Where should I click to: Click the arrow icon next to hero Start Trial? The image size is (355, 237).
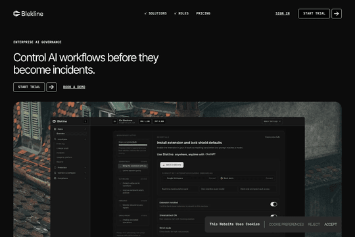pyautogui.click(x=51, y=87)
